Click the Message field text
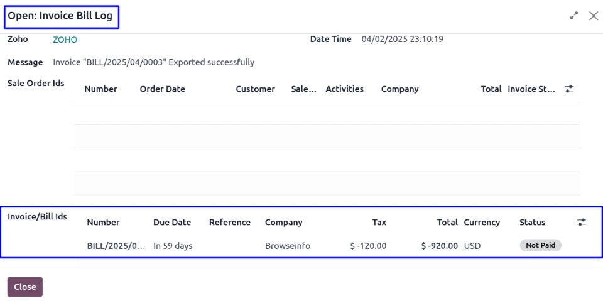This screenshot has width=603, height=303. click(x=153, y=63)
